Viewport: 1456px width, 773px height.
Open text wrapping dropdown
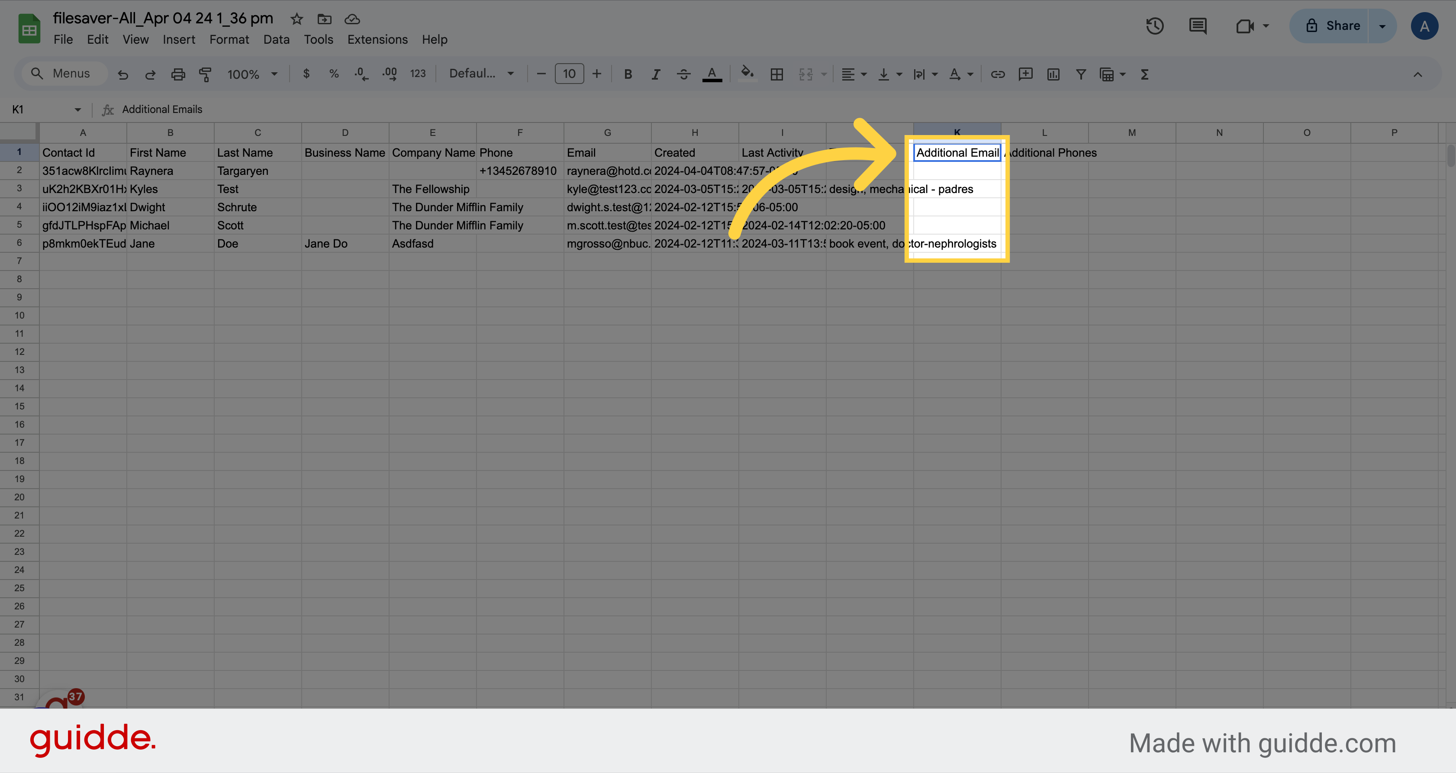click(925, 74)
